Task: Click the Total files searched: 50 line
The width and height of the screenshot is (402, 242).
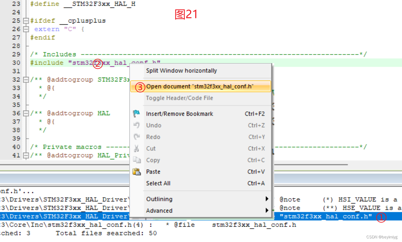Action: tap(106, 233)
